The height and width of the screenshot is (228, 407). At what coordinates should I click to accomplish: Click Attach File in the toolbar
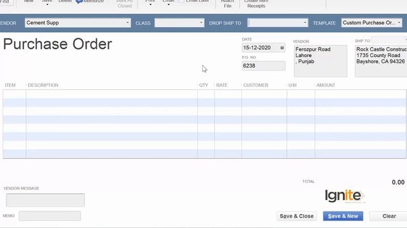click(x=228, y=4)
